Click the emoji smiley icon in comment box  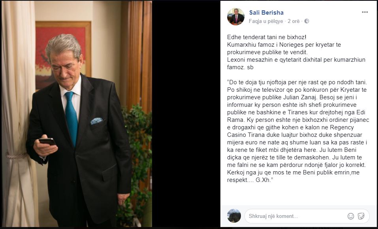[351, 216]
